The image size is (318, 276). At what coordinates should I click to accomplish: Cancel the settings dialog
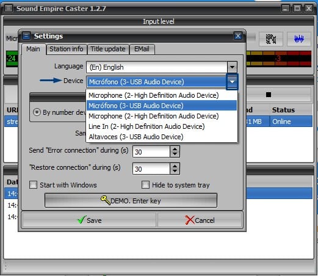200,220
